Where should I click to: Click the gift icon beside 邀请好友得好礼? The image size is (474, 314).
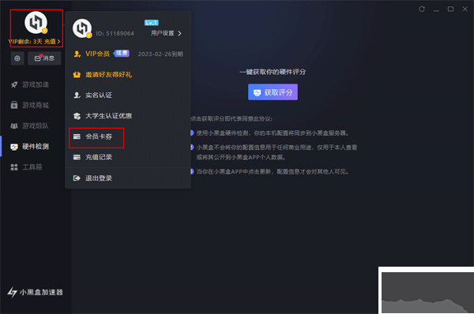point(77,75)
